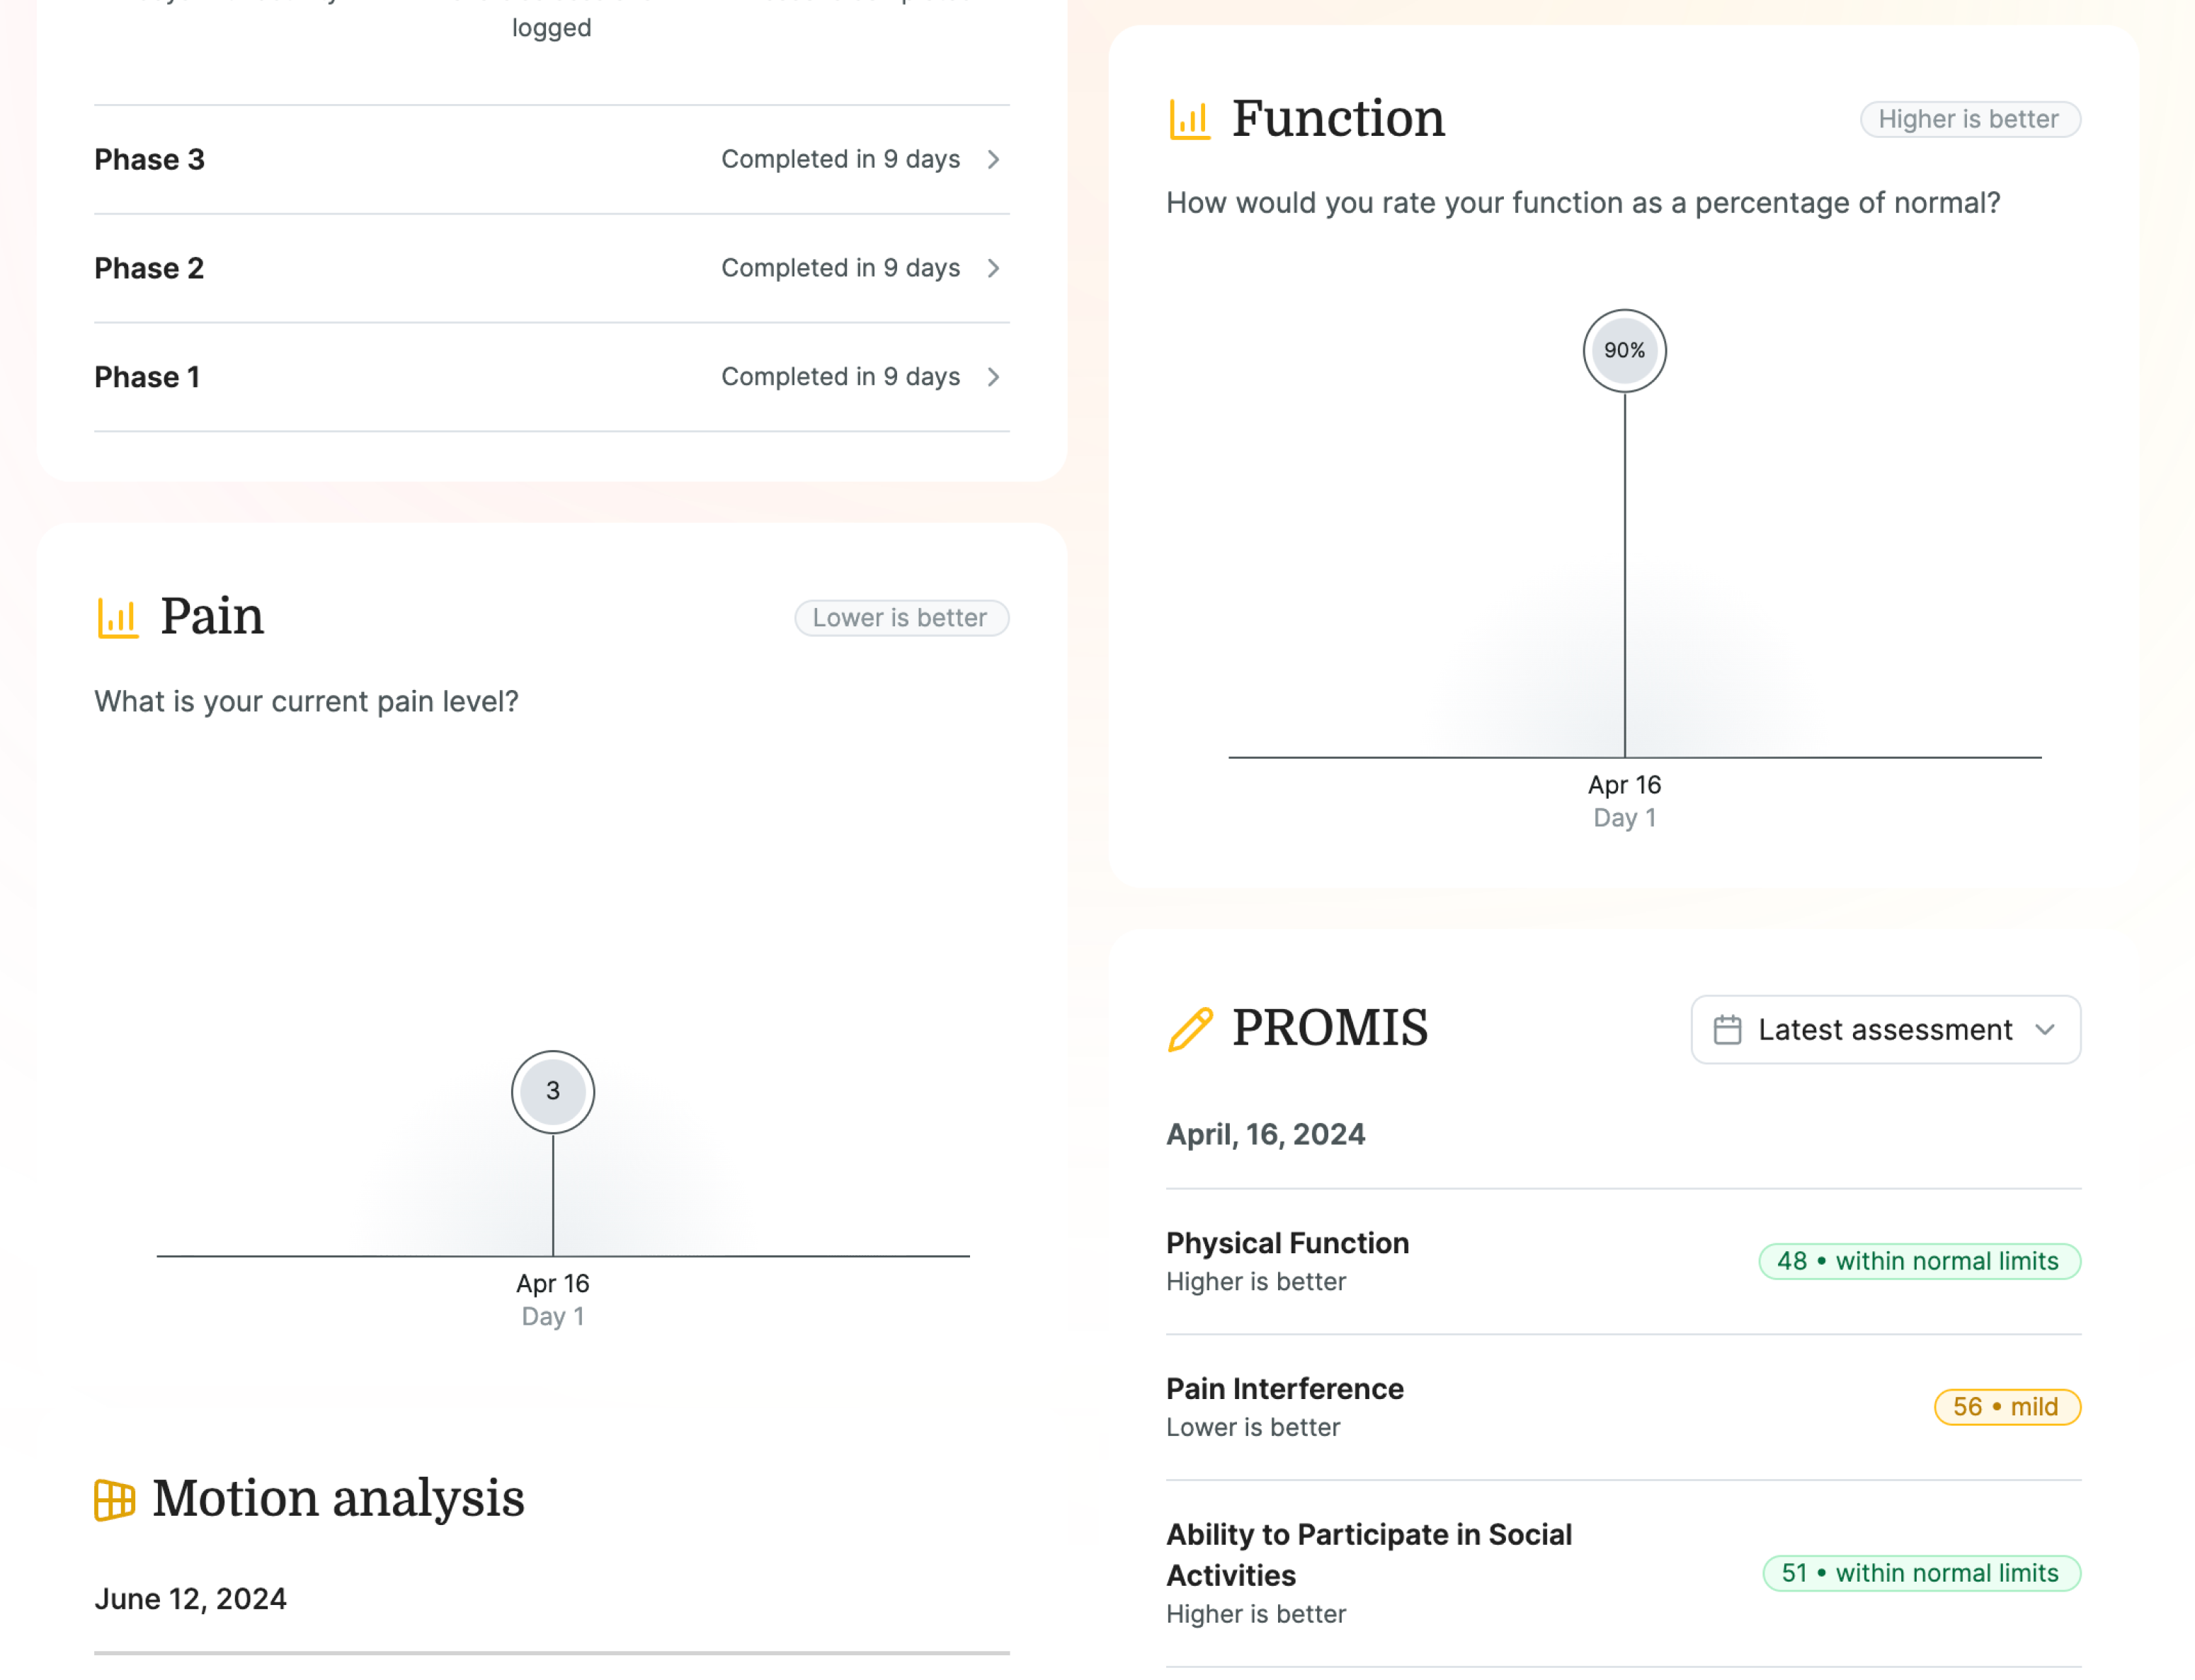Viewport: 2195px width, 1680px height.
Task: Click the 56 mild score badge
Action: (x=2006, y=1407)
